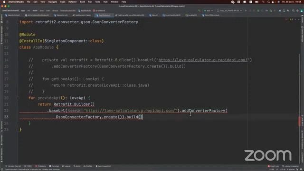Click the account avatar icon in toolbar

tap(302, 10)
